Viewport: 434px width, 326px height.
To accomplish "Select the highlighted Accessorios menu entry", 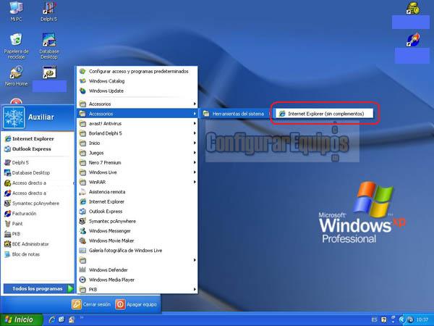I will click(137, 114).
